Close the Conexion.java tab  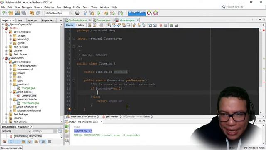tap(138, 20)
